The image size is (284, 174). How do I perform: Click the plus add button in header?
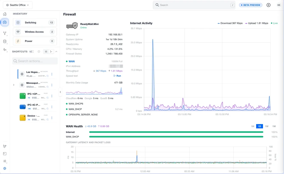tap(268, 5)
